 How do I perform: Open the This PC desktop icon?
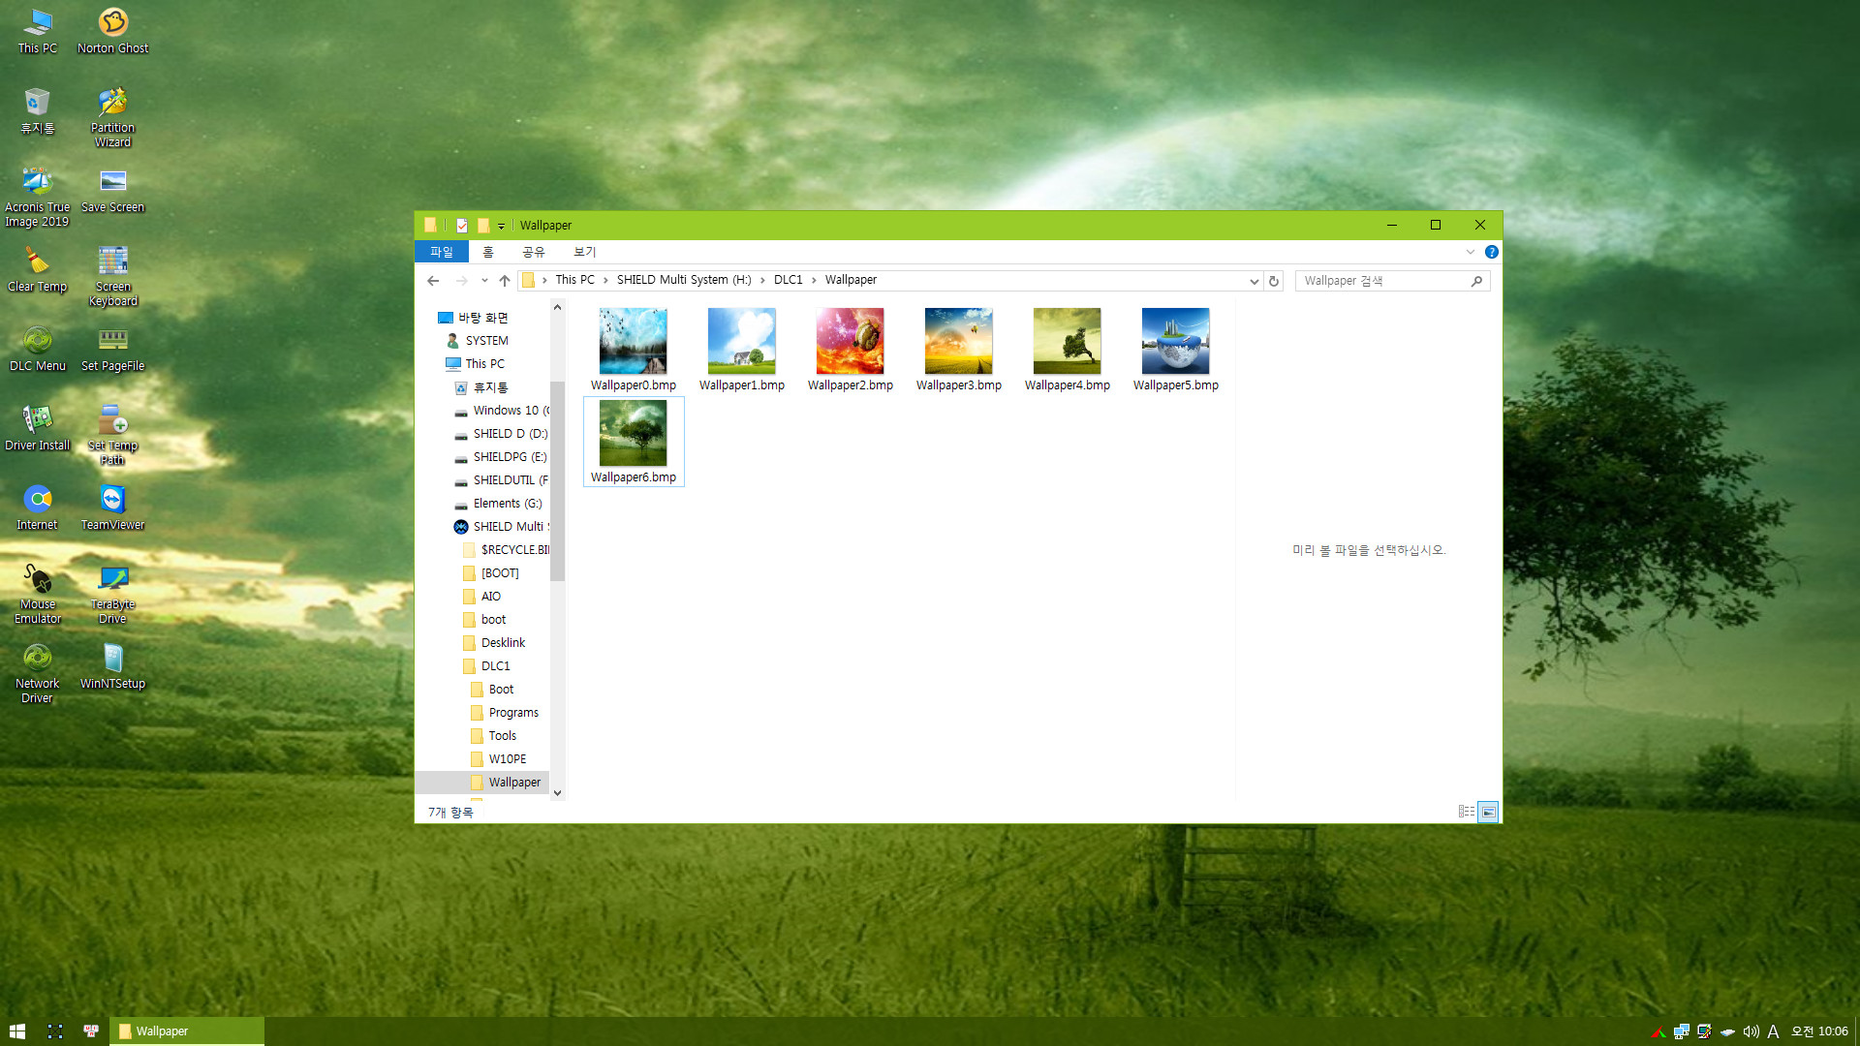(x=37, y=30)
